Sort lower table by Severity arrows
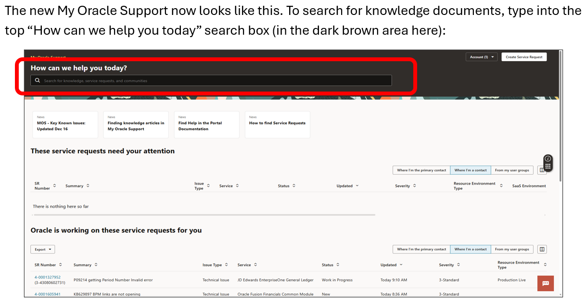Viewport: 586px width, 306px height. [x=459, y=265]
